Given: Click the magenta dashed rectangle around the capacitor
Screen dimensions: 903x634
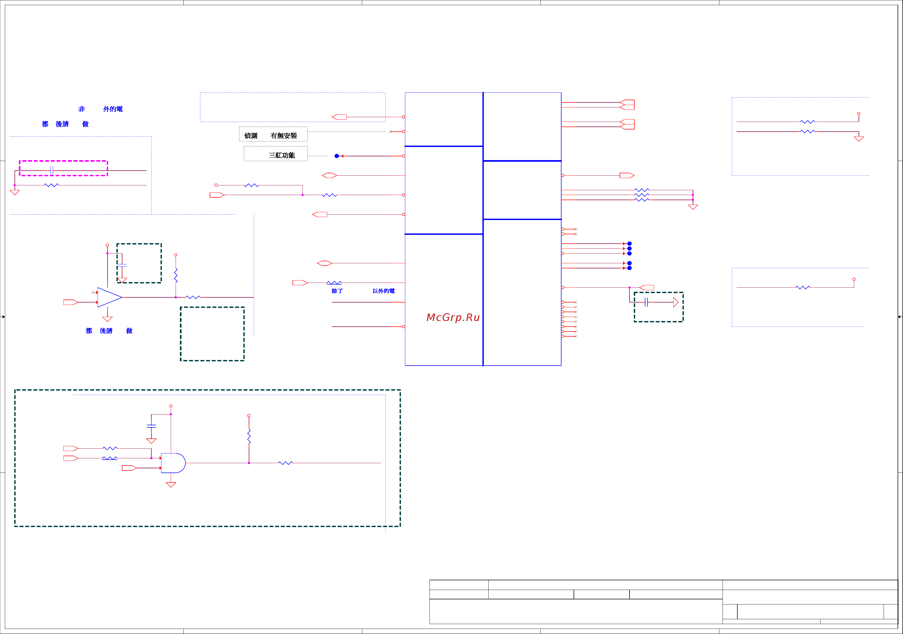Looking at the screenshot, I should 63,168.
